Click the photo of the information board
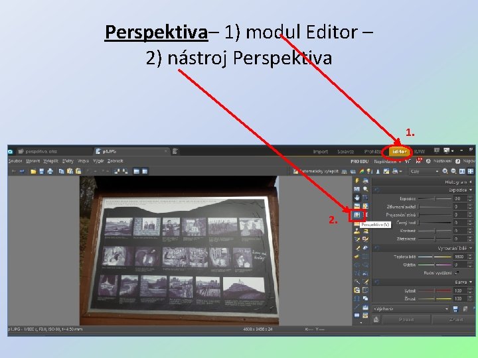 point(179,250)
